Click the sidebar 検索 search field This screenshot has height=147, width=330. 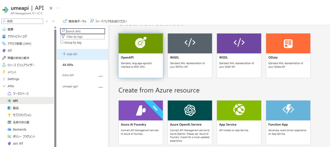pyautogui.click(x=22, y=21)
